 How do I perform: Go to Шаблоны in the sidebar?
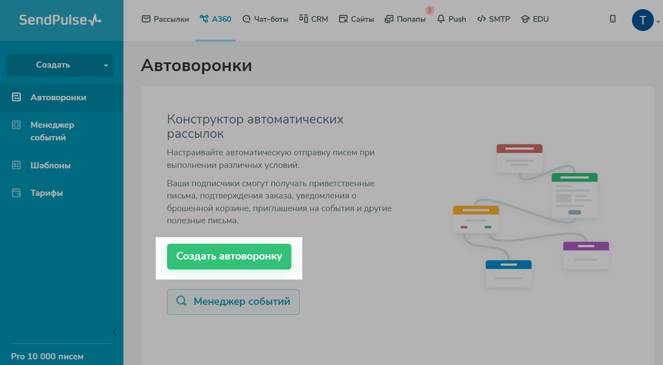click(50, 165)
